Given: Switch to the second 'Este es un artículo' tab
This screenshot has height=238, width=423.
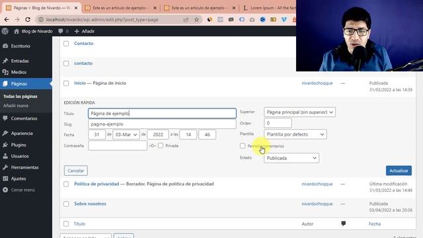Looking at the screenshot, I should click(x=120, y=8).
